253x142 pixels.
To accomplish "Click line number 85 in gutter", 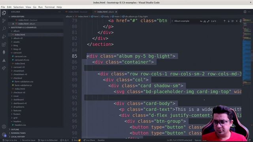I will pos(74,56).
